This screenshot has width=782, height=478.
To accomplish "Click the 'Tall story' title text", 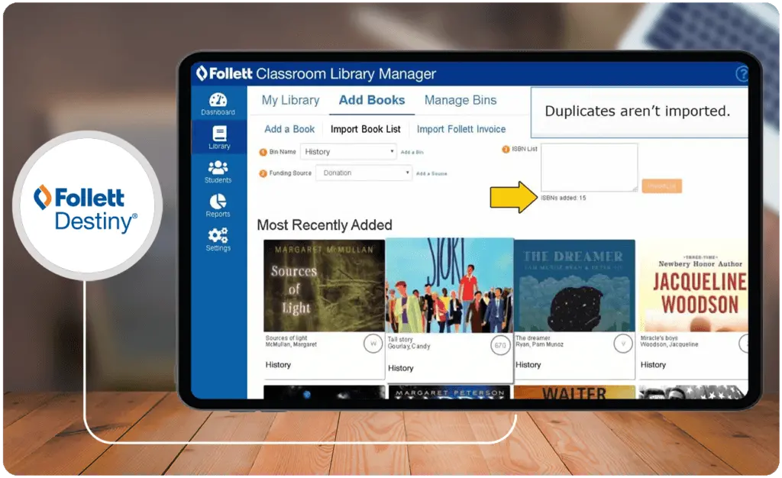I will 400,340.
